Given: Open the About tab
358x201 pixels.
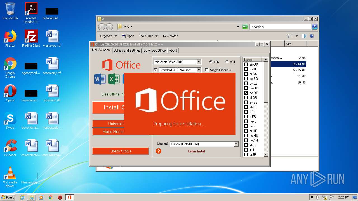Looking at the screenshot, I should click(x=173, y=51).
